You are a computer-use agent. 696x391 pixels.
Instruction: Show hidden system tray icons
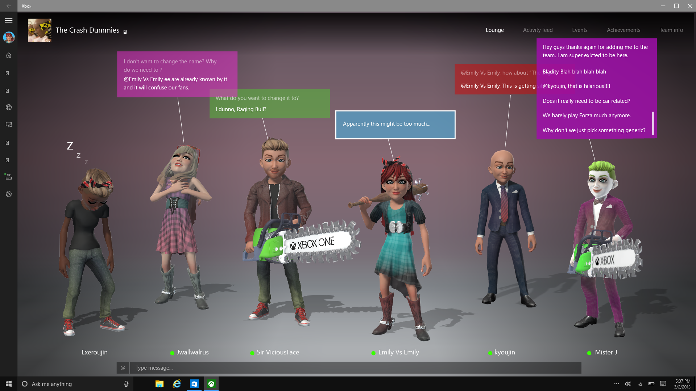(616, 384)
